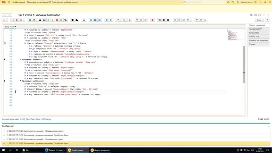Viewport: 272px width, 153px height.
Task: Open the history clock icon in title bar
Action: click(x=233, y=2)
